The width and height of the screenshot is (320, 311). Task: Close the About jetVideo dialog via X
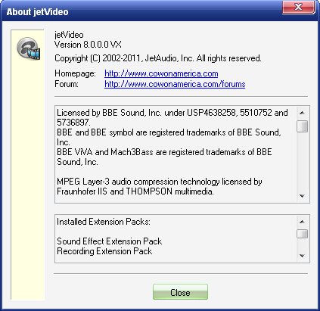(x=299, y=7)
